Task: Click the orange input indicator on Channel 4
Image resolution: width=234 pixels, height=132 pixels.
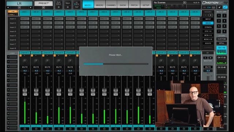Action: point(54,55)
